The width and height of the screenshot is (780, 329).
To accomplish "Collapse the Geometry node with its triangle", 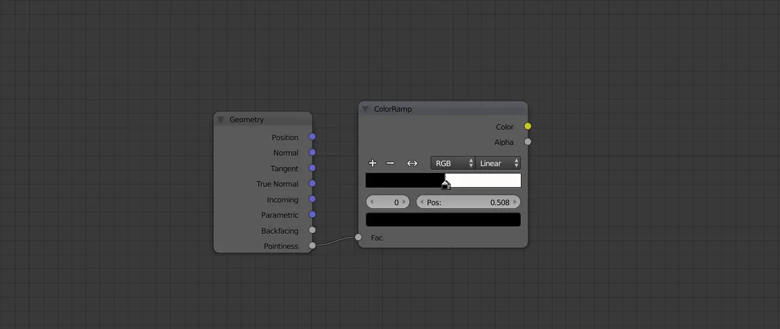I will pos(221,120).
